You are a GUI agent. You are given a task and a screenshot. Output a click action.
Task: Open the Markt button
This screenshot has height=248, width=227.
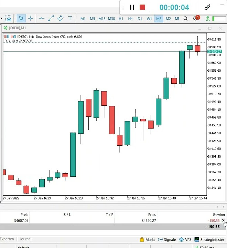[x=147, y=239]
